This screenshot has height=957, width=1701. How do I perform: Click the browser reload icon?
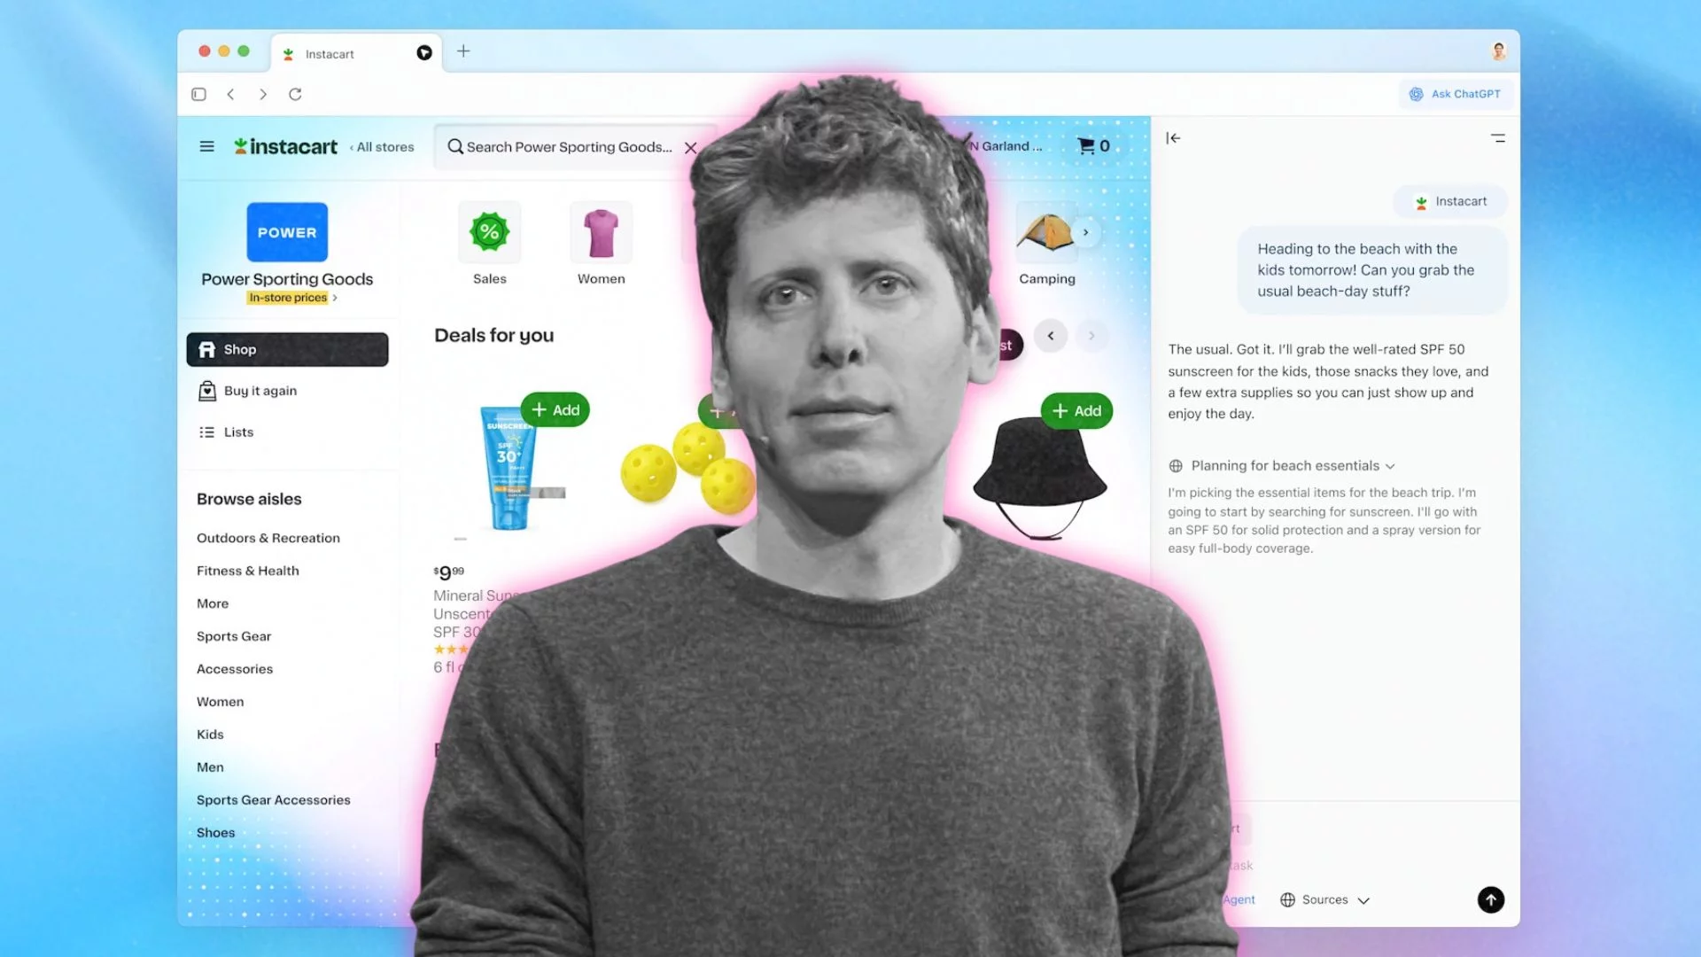click(x=296, y=94)
